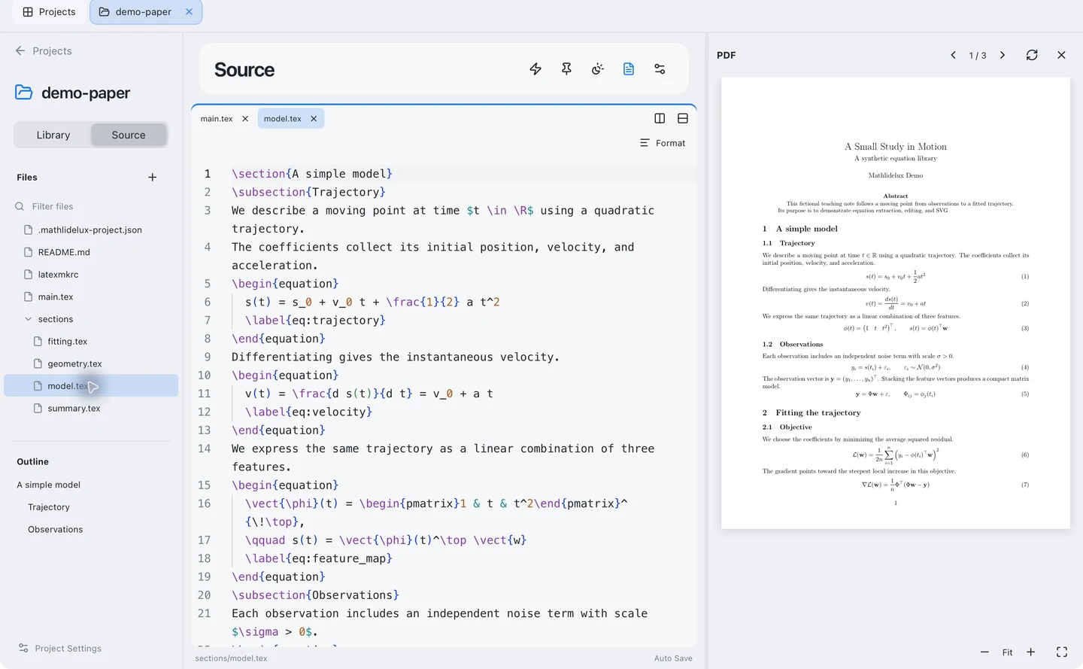Click the blue document icon in Source header
Viewport: 1083px width, 669px height.
pyautogui.click(x=629, y=69)
